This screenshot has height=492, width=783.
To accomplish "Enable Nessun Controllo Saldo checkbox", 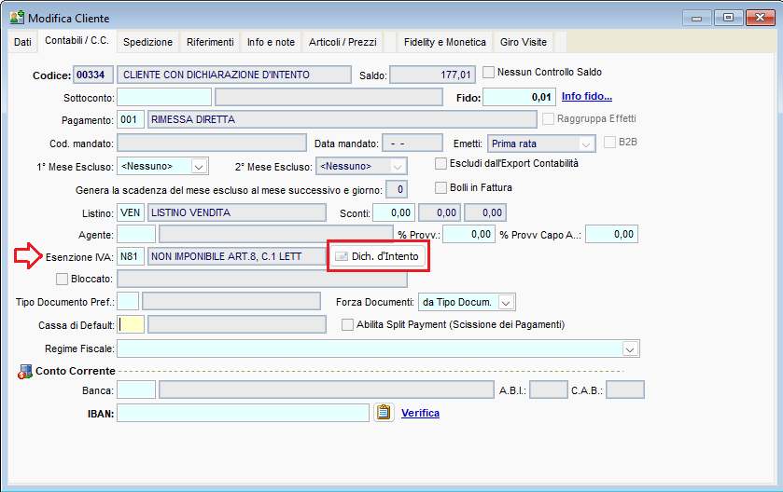I will [488, 73].
